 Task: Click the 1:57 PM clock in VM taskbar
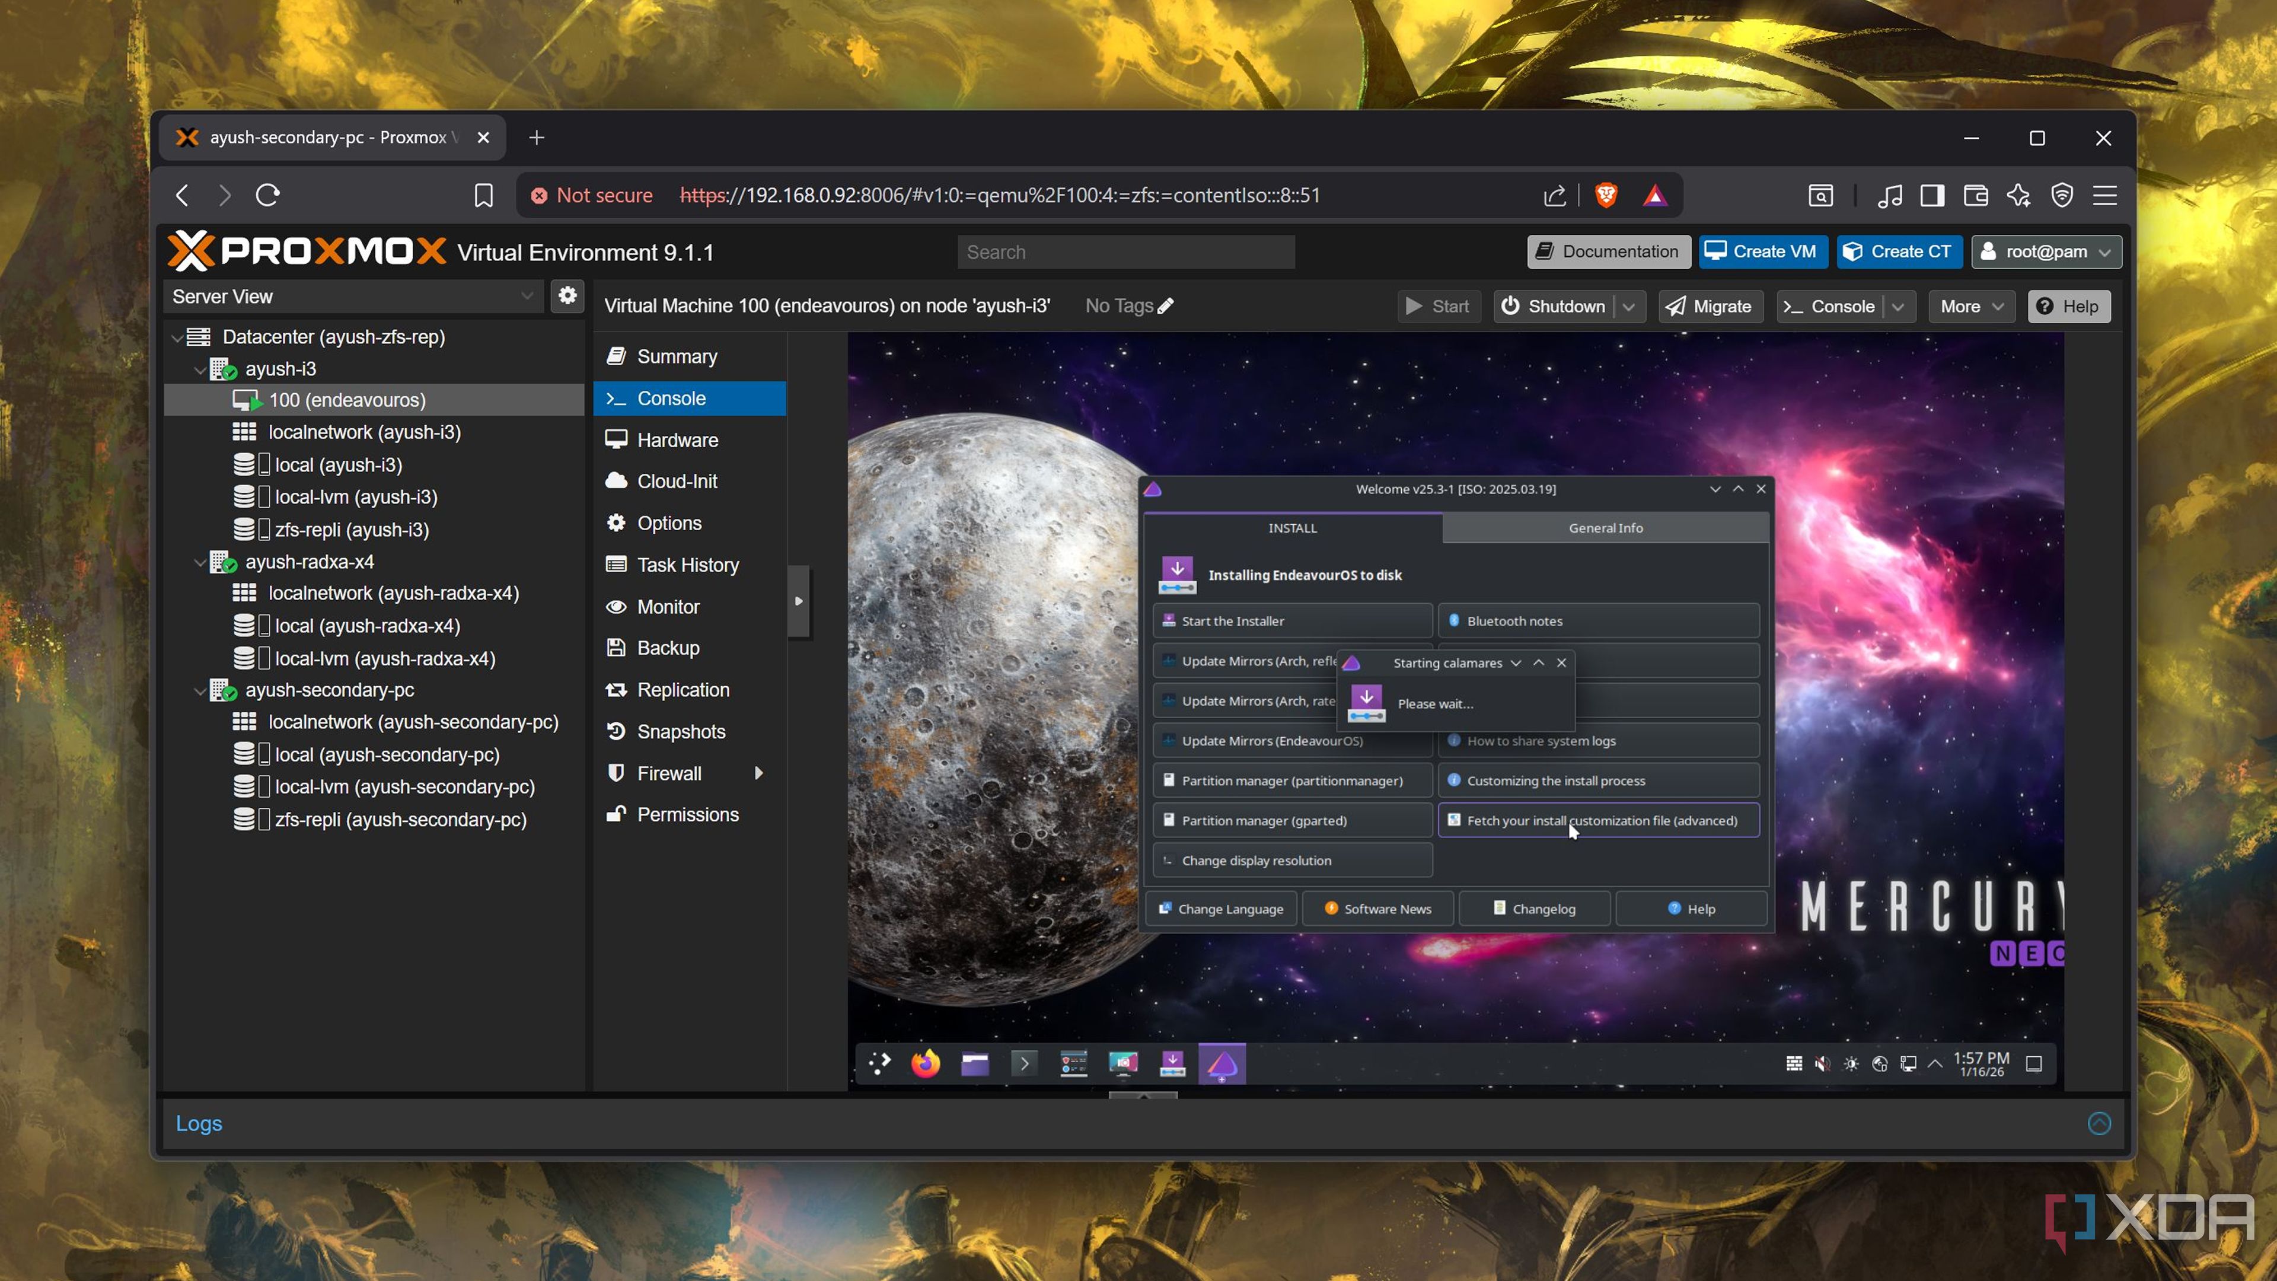pyautogui.click(x=1982, y=1063)
